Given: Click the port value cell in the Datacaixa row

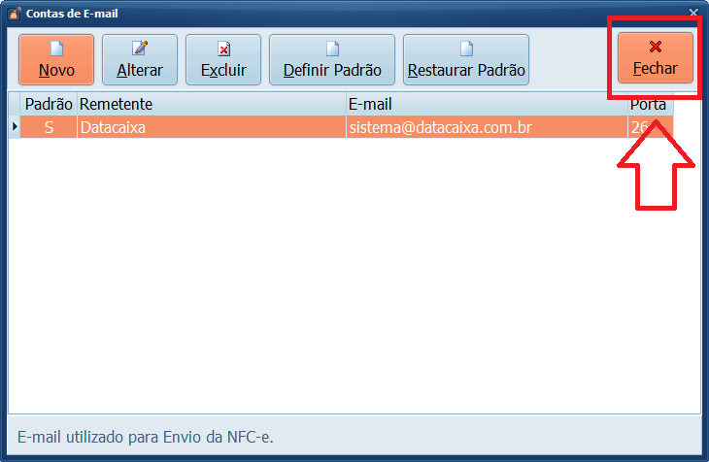Looking at the screenshot, I should point(645,127).
